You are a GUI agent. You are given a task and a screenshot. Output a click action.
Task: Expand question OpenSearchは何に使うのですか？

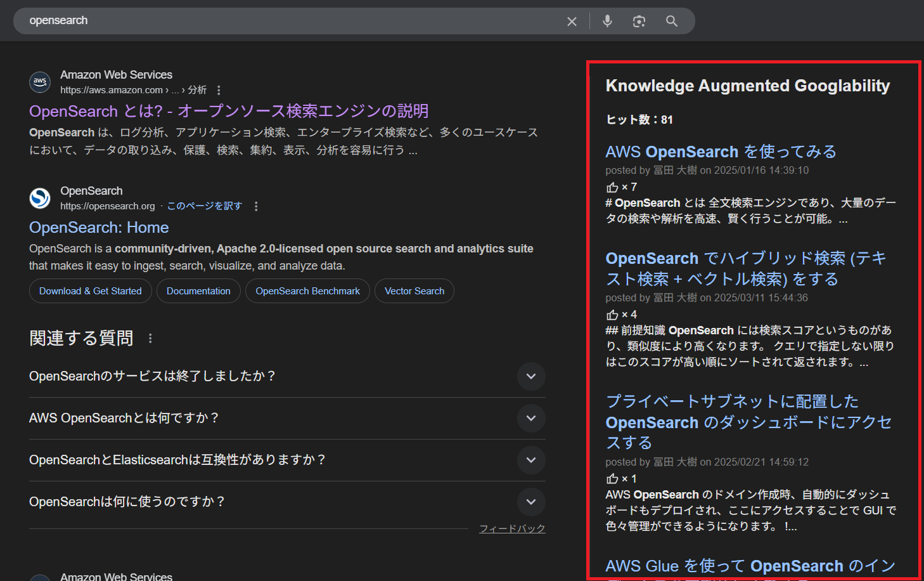[531, 502]
